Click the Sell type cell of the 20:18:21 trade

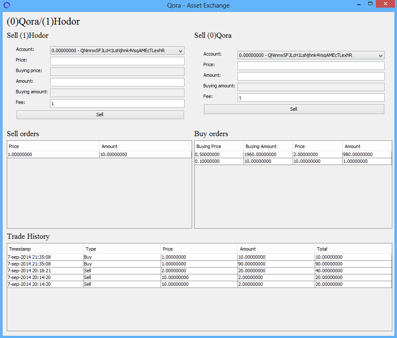122,271
